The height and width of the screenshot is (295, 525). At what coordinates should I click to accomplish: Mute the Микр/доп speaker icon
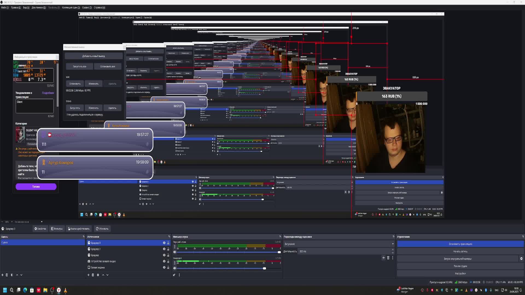[x=175, y=268]
